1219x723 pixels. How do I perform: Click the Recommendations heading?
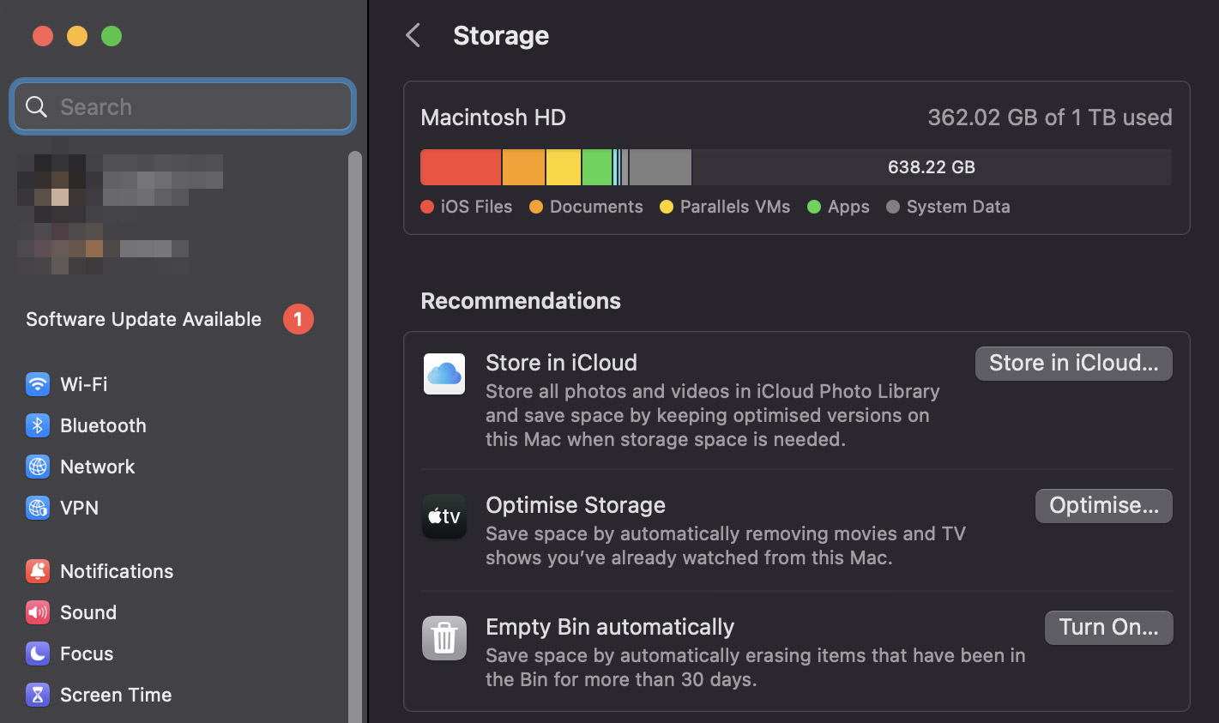tap(521, 301)
